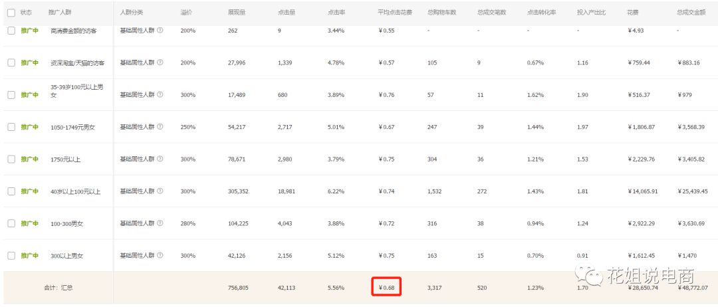Click help icon in 高消费金额的访客 row
This screenshot has height=307, width=718.
160,31
